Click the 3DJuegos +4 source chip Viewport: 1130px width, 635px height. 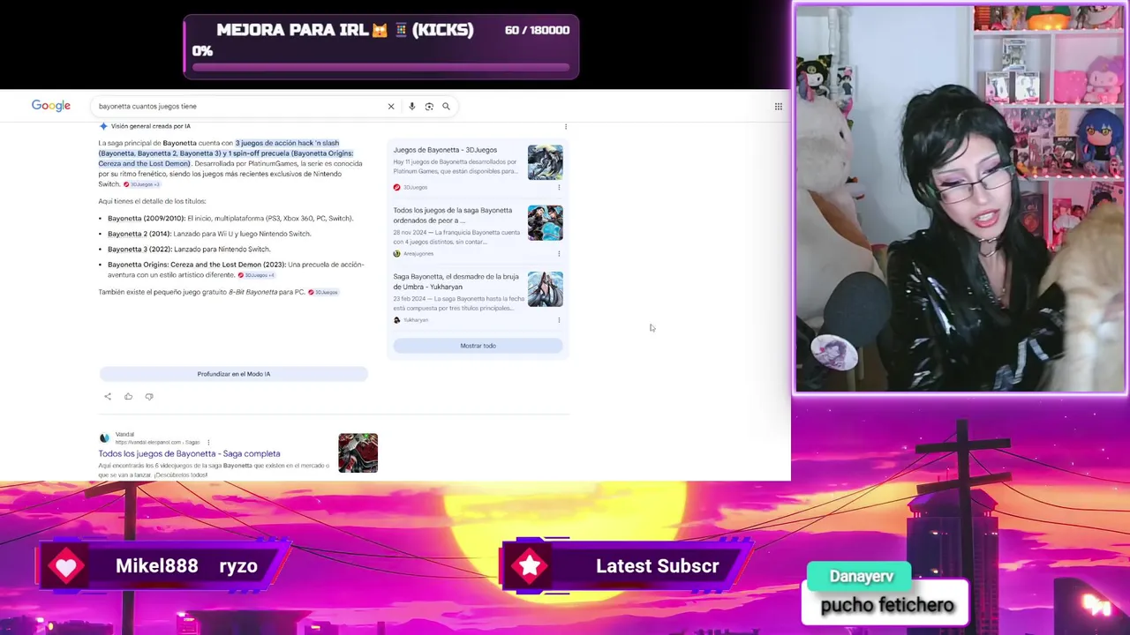(x=257, y=275)
